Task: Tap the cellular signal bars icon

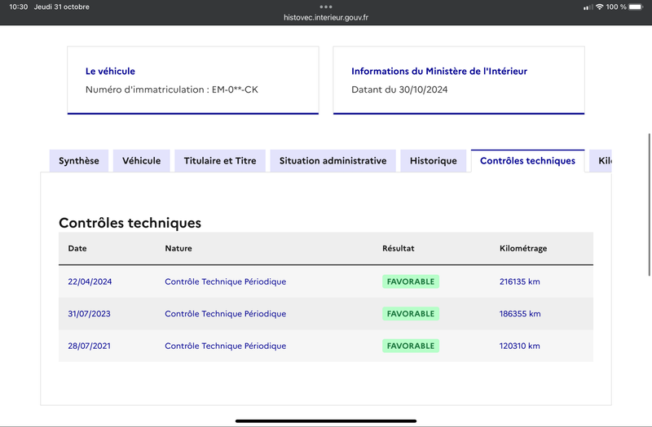Action: click(x=588, y=7)
